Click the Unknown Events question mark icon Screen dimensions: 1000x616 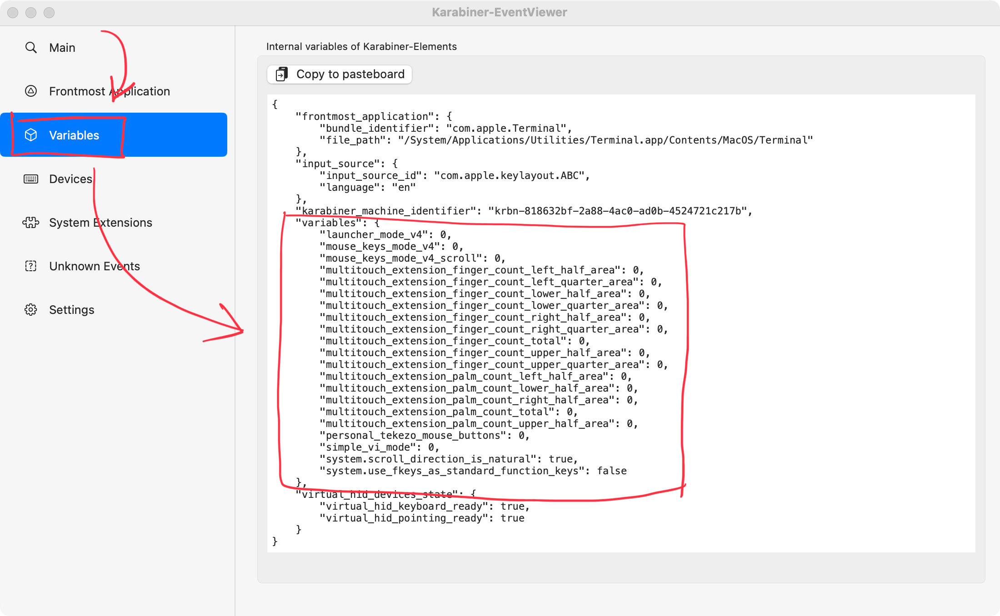click(x=30, y=266)
